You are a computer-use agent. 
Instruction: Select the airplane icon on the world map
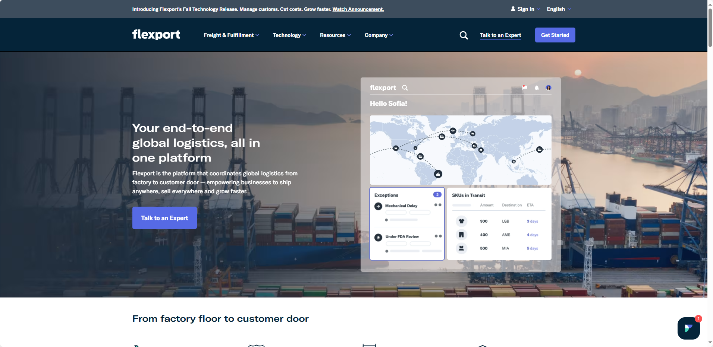[453, 131]
